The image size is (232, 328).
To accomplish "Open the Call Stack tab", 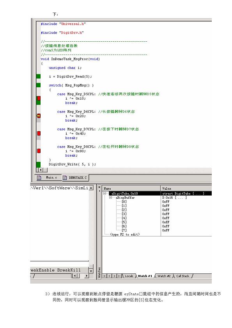I will [x=182, y=276].
